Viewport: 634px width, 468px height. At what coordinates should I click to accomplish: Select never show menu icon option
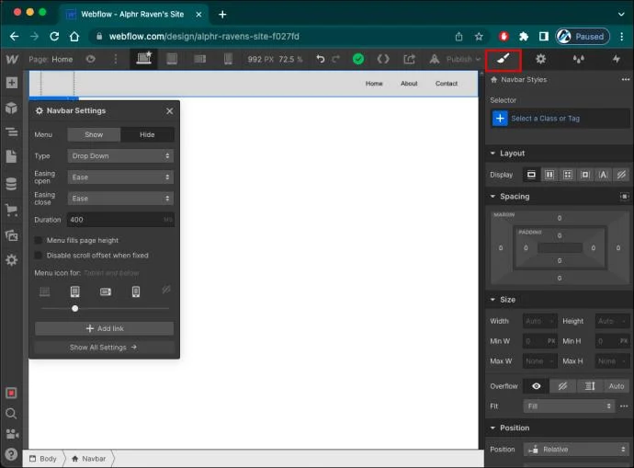(166, 290)
